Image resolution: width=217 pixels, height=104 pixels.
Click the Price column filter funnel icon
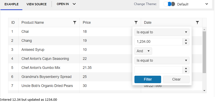click(x=136, y=23)
